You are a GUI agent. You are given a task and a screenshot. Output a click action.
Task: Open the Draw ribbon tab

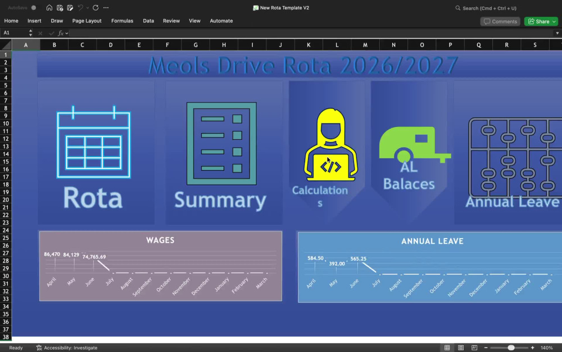point(57,21)
